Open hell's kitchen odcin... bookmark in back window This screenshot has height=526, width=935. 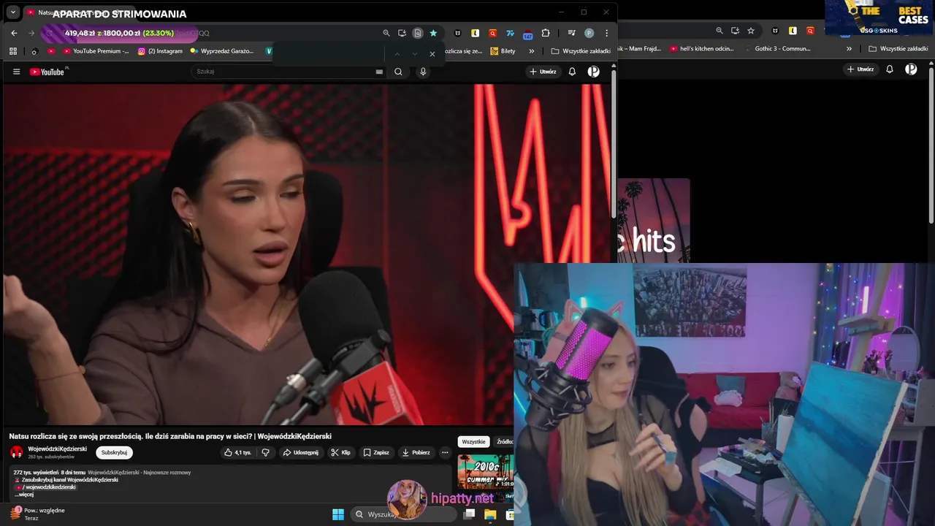pos(701,49)
